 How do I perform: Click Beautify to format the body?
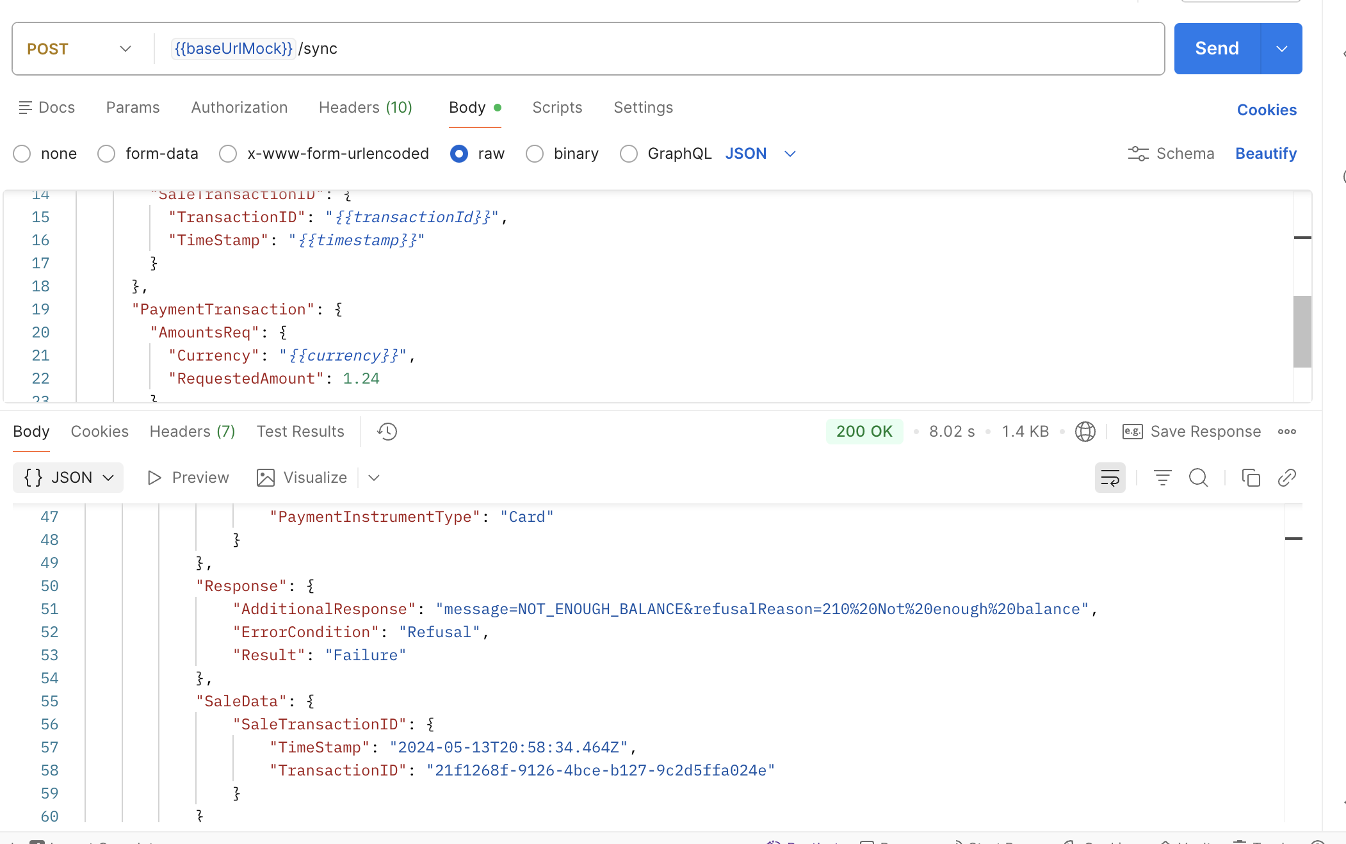click(x=1266, y=154)
